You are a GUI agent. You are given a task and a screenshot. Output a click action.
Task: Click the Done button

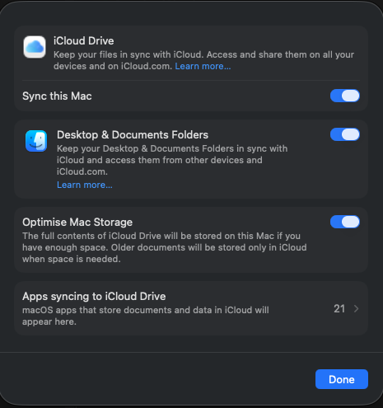pos(342,379)
